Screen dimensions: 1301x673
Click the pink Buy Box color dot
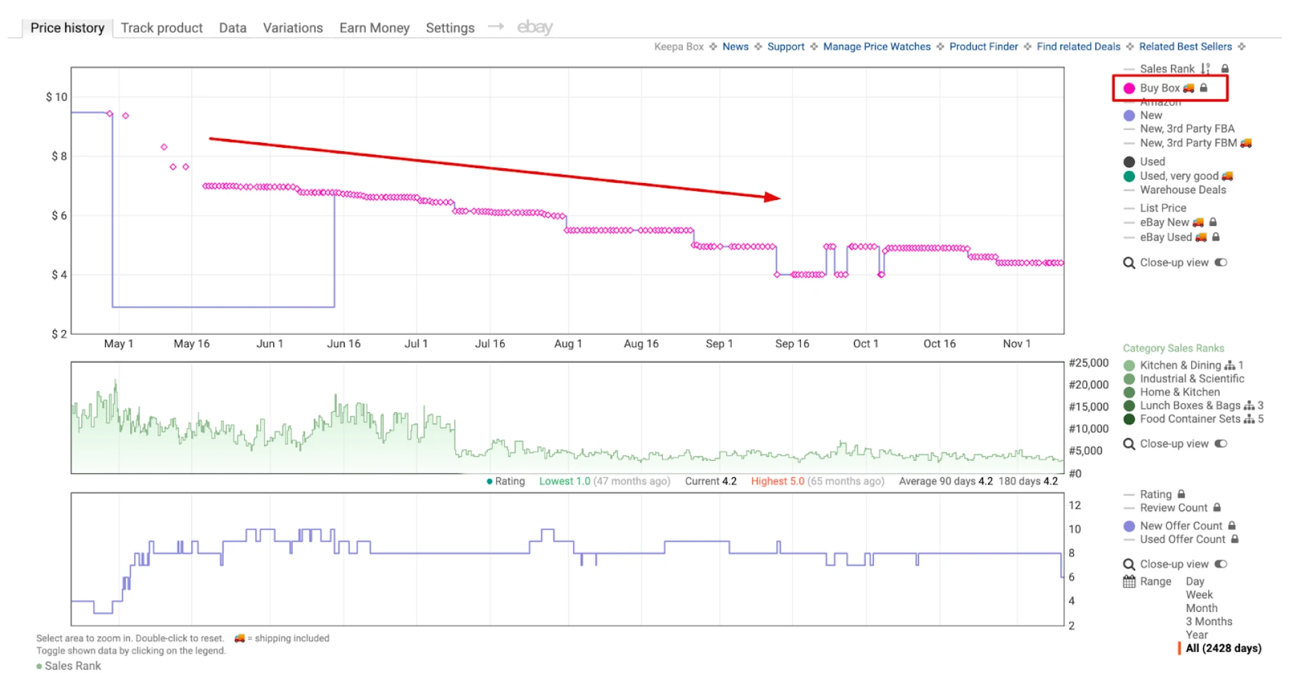[1128, 87]
